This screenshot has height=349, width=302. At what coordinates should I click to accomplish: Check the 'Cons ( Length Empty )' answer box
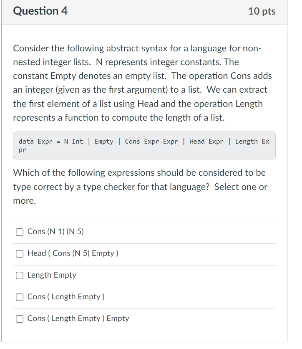pyautogui.click(x=19, y=297)
